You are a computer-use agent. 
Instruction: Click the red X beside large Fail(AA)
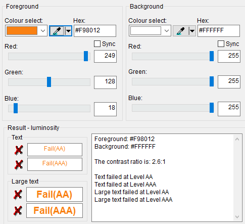[18, 194]
